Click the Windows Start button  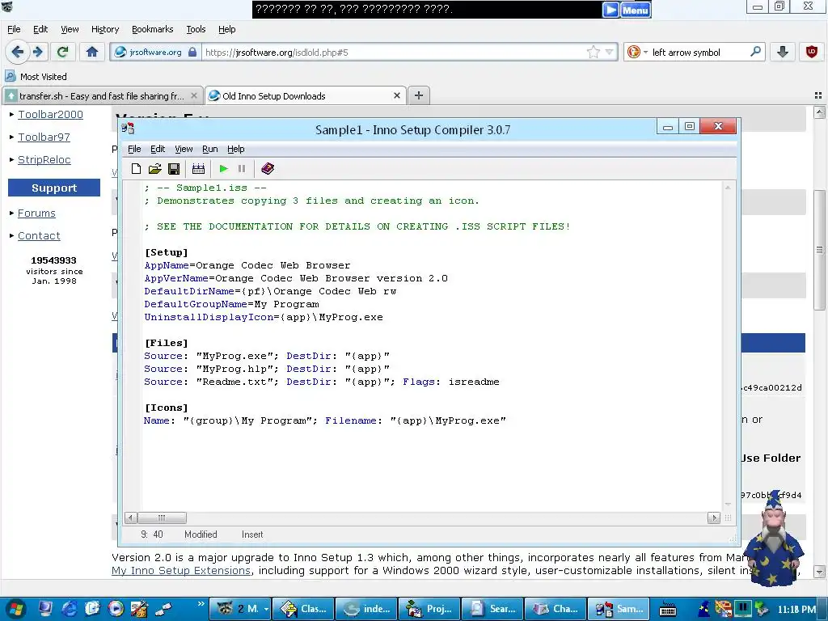pyautogui.click(x=16, y=609)
